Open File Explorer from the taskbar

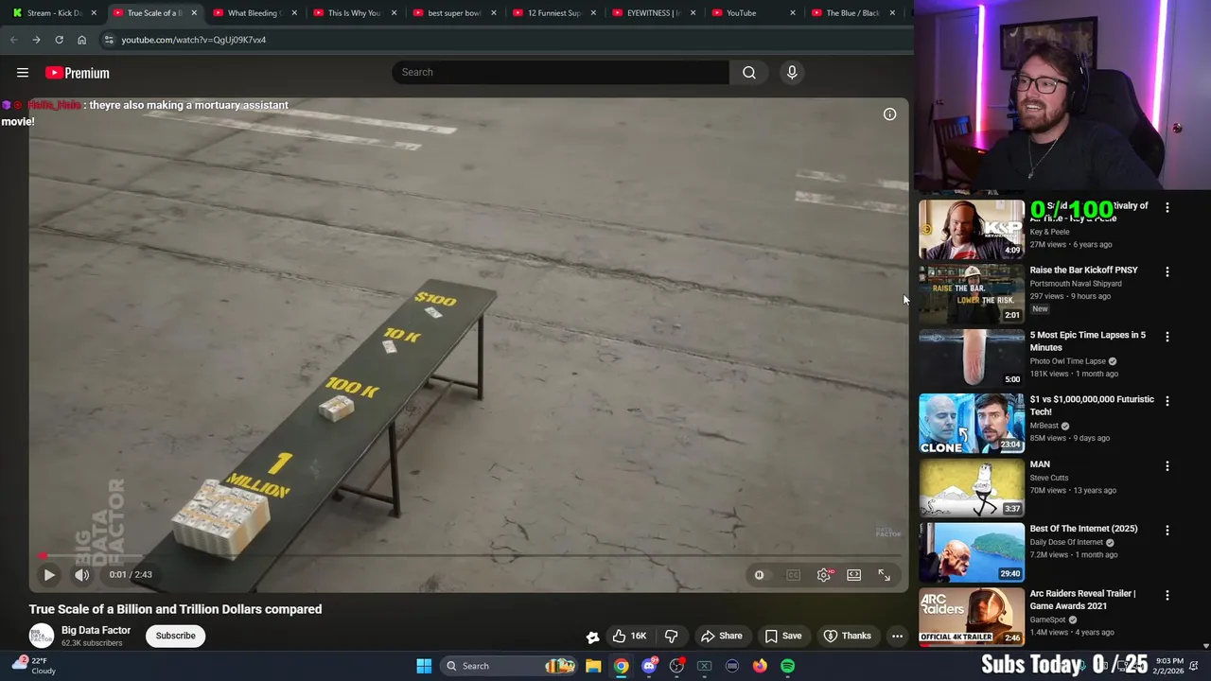coord(593,666)
